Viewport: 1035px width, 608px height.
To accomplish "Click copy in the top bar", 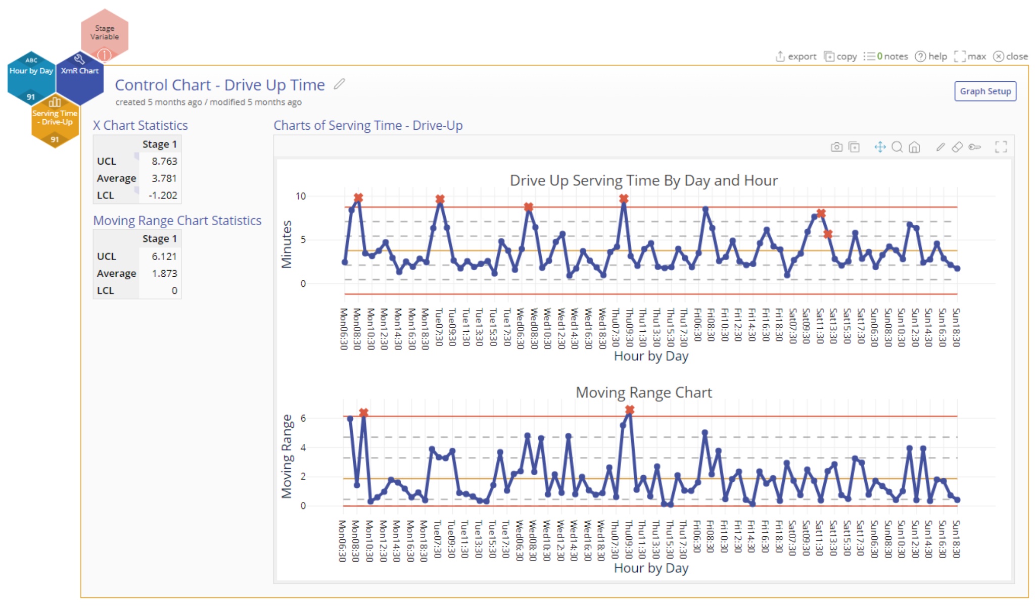I will (840, 57).
